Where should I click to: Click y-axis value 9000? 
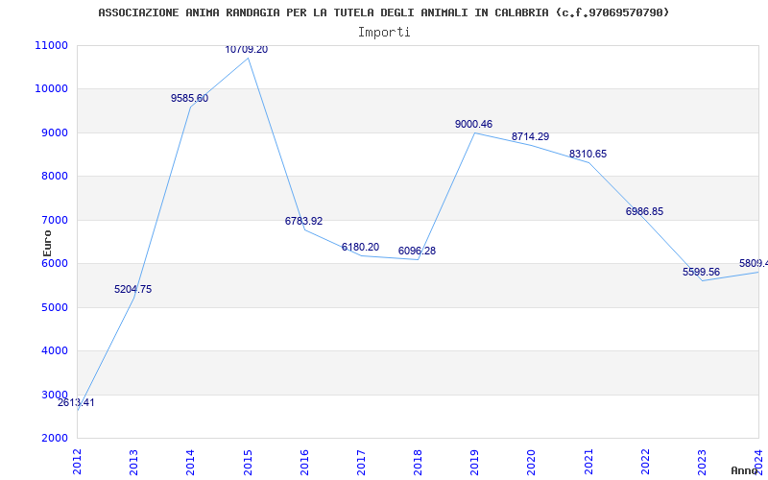55,132
